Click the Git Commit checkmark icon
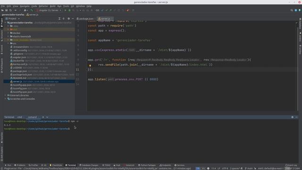The width and height of the screenshot is (302, 170). click(107, 10)
